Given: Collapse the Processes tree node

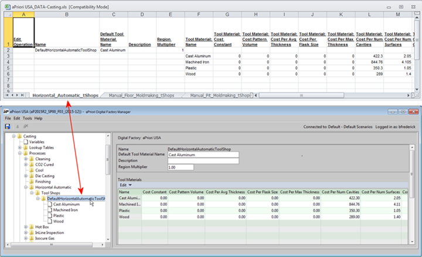Looking at the screenshot, I should (x=20, y=153).
